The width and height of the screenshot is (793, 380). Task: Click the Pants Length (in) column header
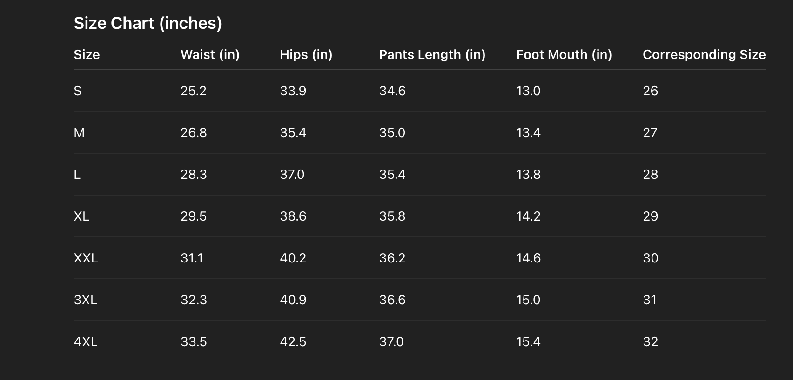click(x=432, y=55)
